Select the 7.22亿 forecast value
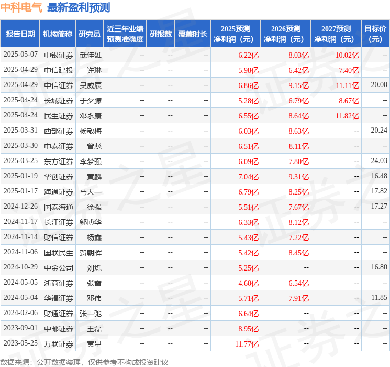This screenshot has width=390, height=367. [299, 238]
